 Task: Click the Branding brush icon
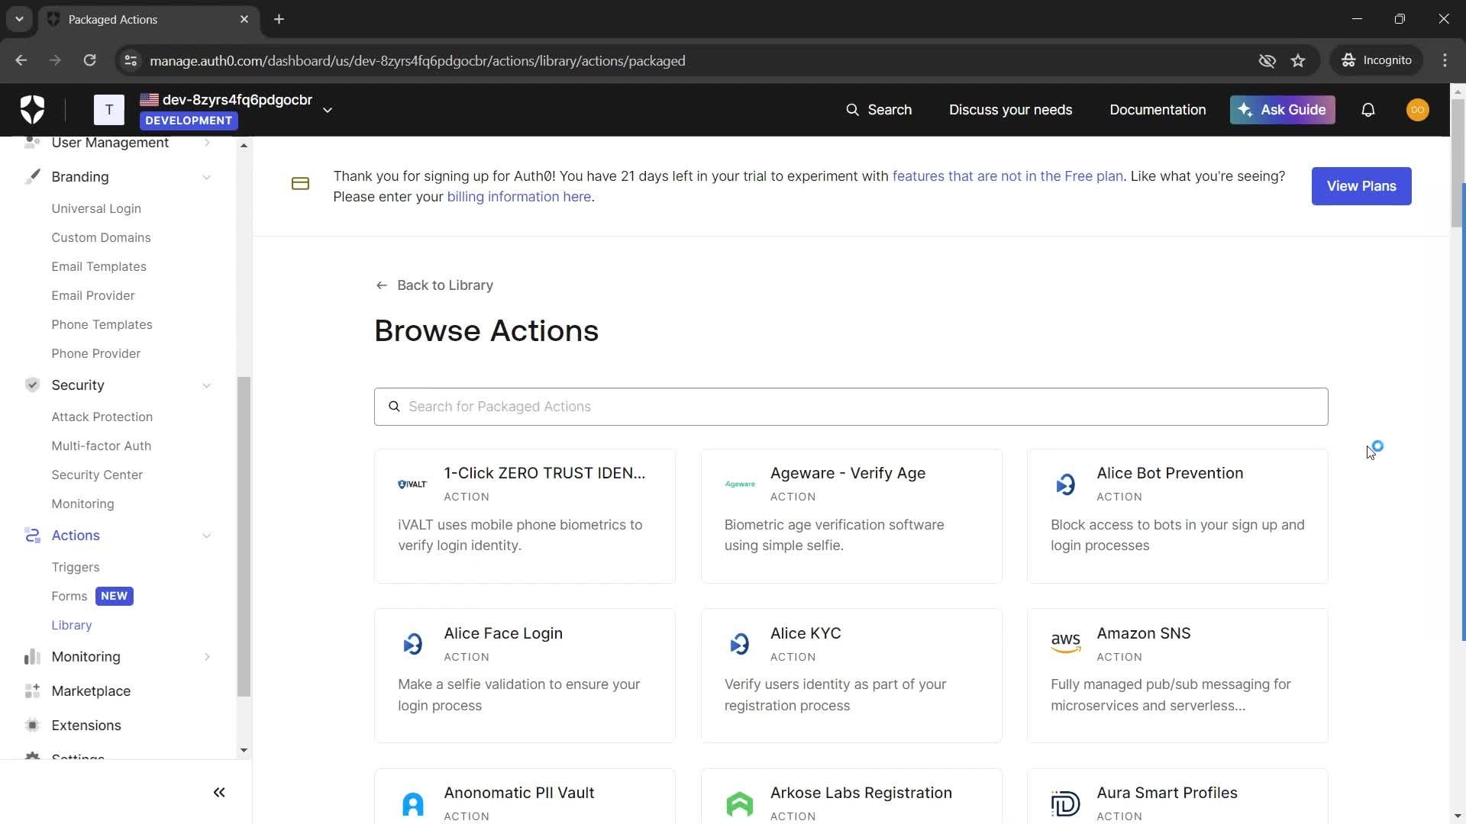click(x=32, y=177)
